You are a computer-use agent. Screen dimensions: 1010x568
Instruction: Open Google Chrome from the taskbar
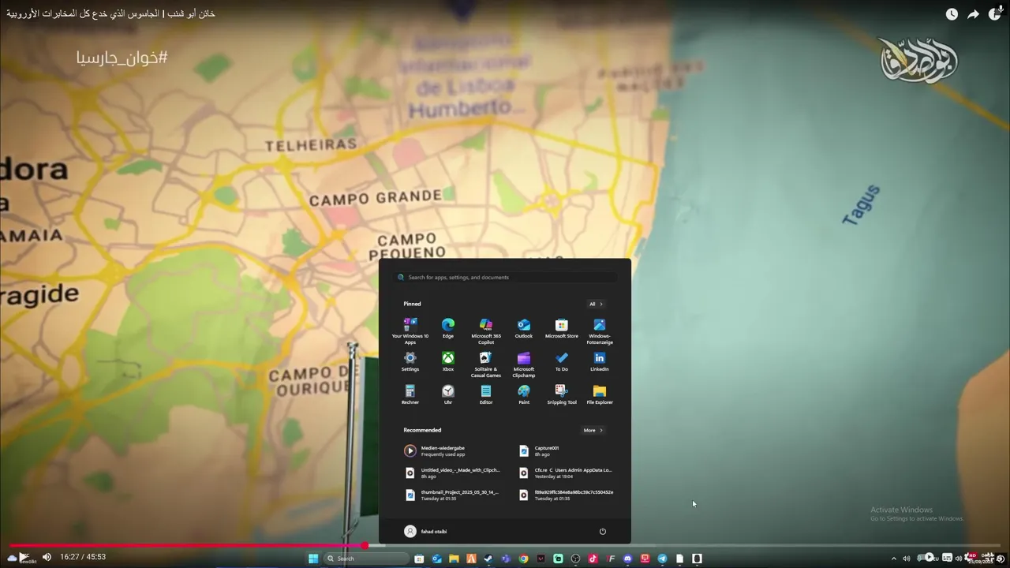click(x=524, y=559)
